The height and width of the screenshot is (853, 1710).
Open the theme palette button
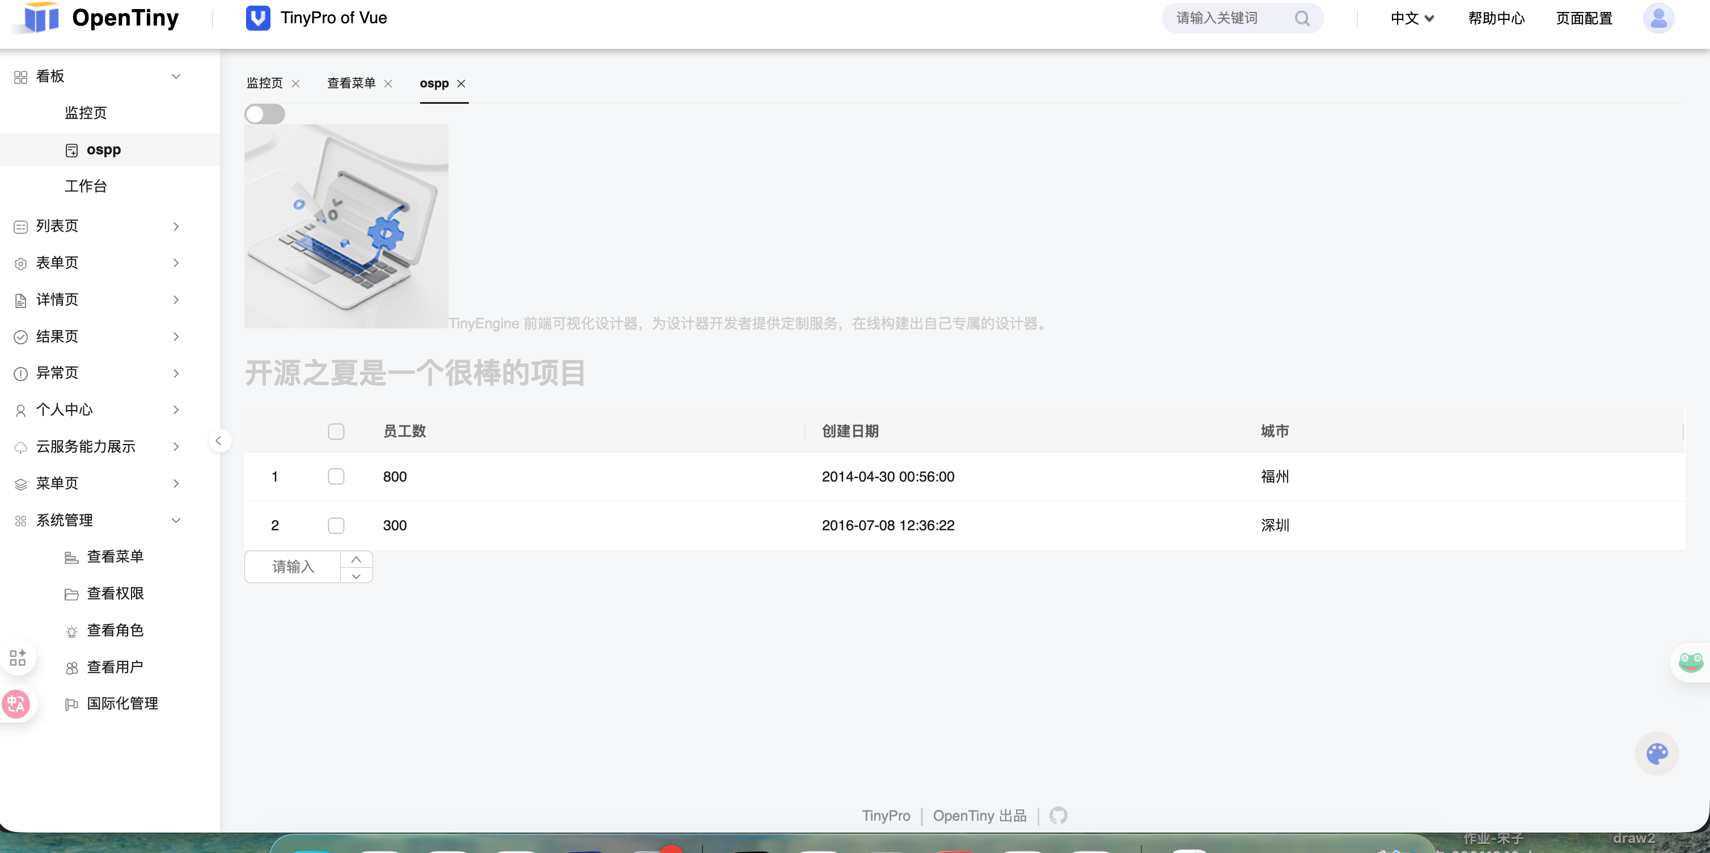tap(1656, 753)
